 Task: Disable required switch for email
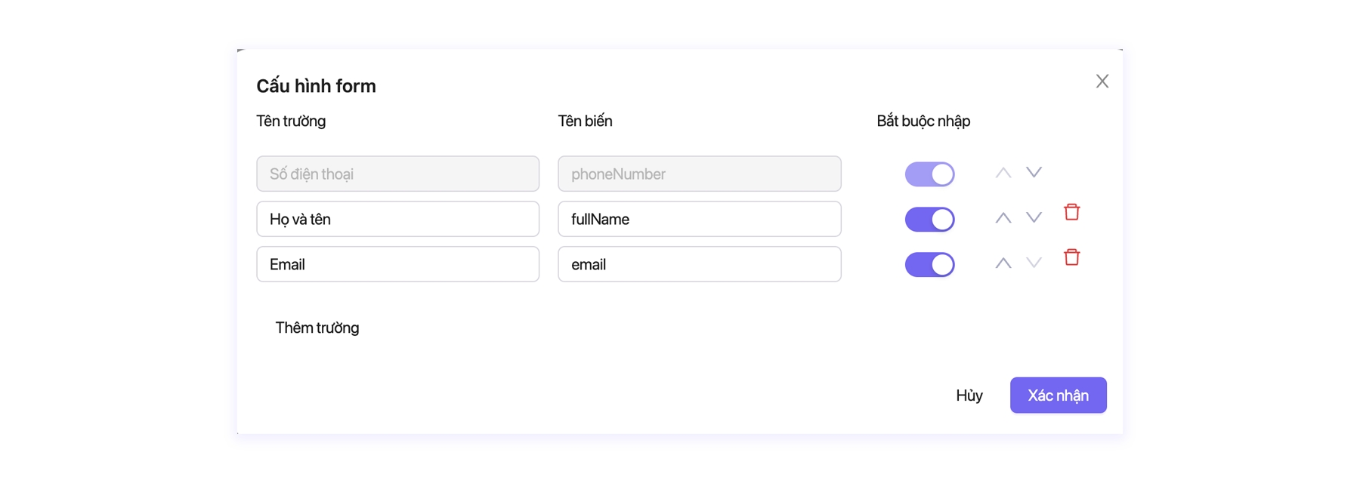(929, 265)
